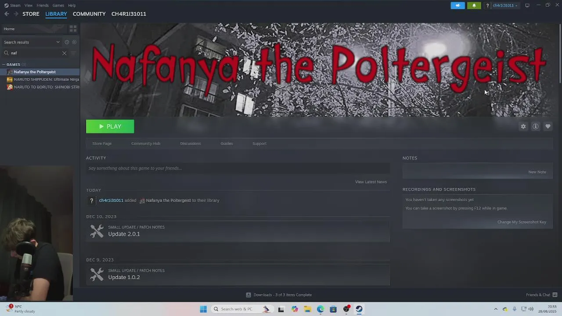Filter ready-to-play games with play icon

point(74,42)
